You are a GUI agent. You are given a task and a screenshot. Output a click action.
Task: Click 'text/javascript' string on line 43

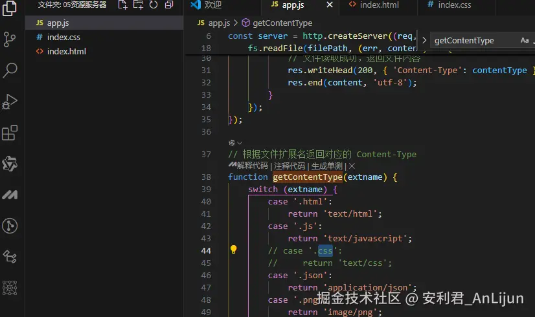(365, 238)
